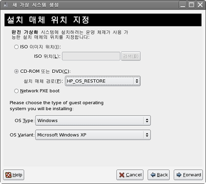
Task: Click the 'OS Variant:' label
Action: (22, 135)
